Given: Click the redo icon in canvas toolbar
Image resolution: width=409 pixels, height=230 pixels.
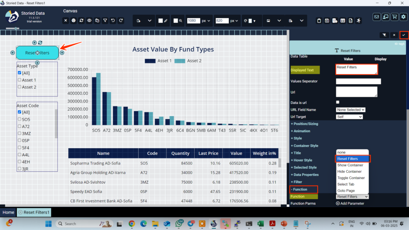Looking at the screenshot, I should click(121, 20).
